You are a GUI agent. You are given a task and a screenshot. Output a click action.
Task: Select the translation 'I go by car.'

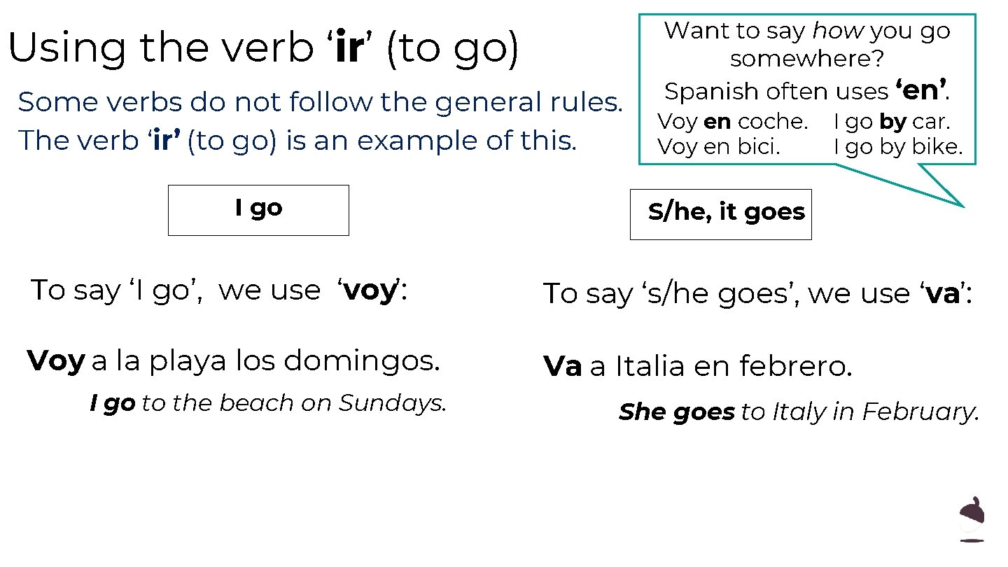pos(892,122)
